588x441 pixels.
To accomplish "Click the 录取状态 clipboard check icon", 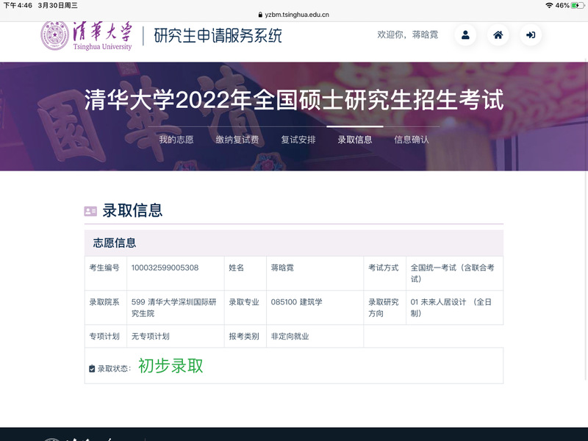I will tap(92, 369).
